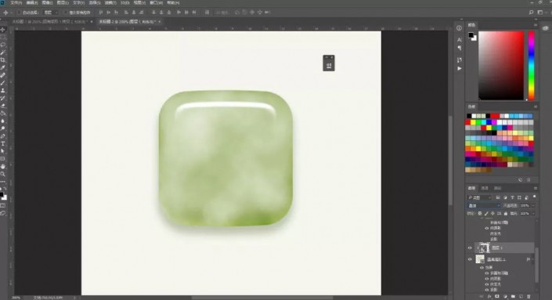The image size is (552, 300).
Task: Open the workspace switcher icon
Action: 540,13
